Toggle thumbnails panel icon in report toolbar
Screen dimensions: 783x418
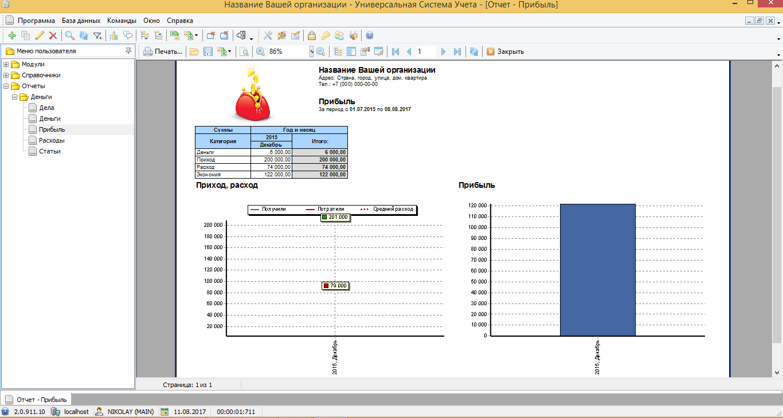pos(351,52)
